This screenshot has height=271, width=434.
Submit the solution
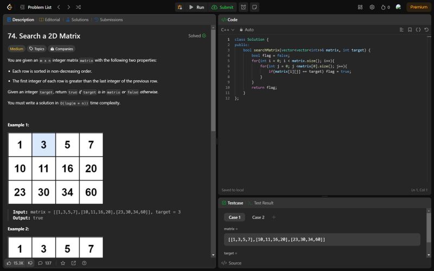coord(222,7)
